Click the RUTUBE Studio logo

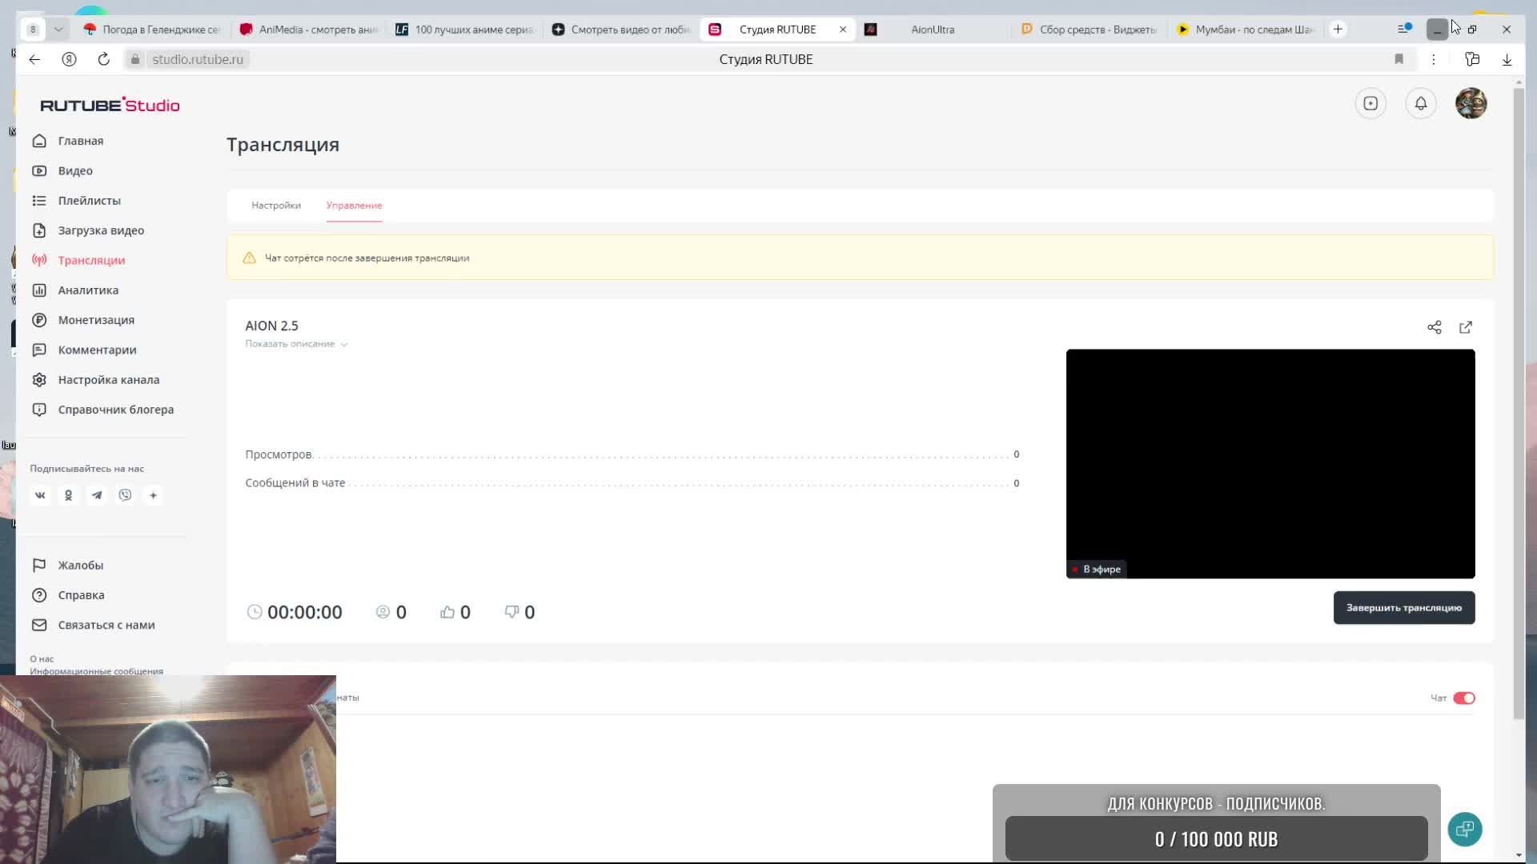coord(110,105)
